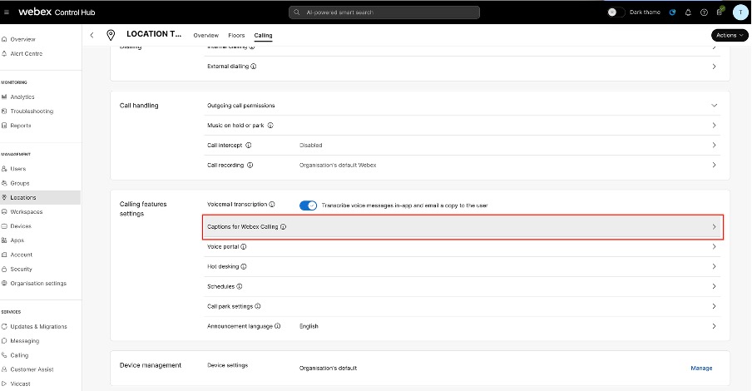Open the user profile avatar
The width and height of the screenshot is (752, 391).
(x=739, y=12)
